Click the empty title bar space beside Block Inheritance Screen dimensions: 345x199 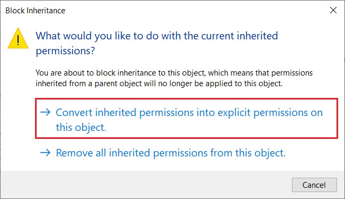pyautogui.click(x=196, y=10)
